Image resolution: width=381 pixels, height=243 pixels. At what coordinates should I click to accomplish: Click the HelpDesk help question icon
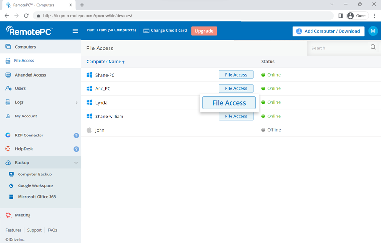coord(76,149)
